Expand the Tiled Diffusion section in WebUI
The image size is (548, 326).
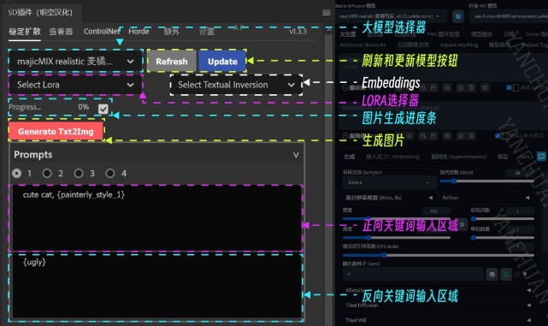[438, 305]
